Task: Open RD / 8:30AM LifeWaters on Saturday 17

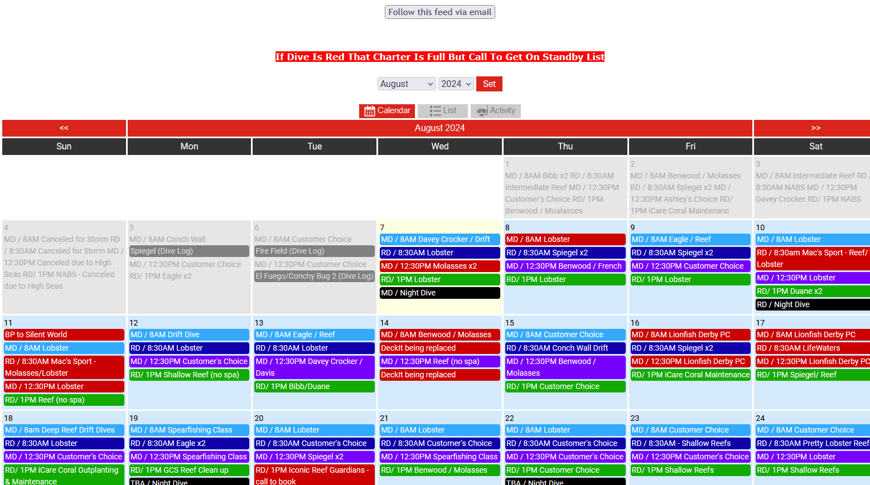Action: tap(812, 348)
